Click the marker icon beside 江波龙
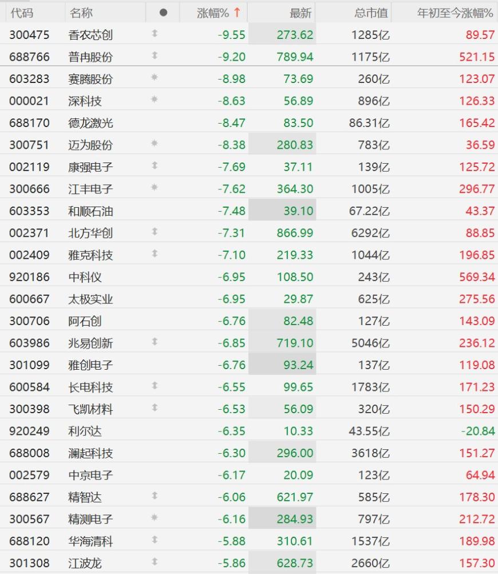498x574 pixels. pyautogui.click(x=155, y=561)
